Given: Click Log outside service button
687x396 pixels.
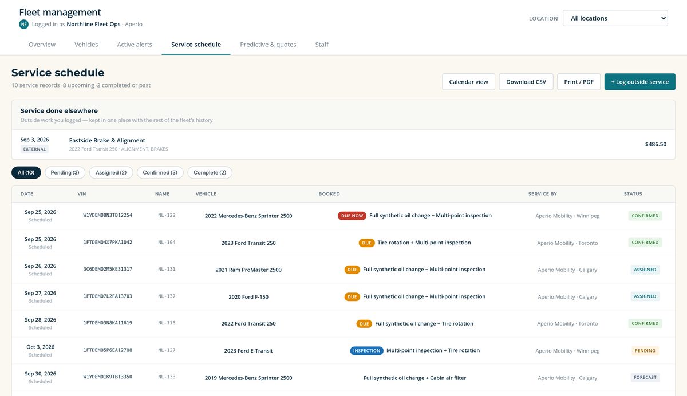Looking at the screenshot, I should pos(640,82).
